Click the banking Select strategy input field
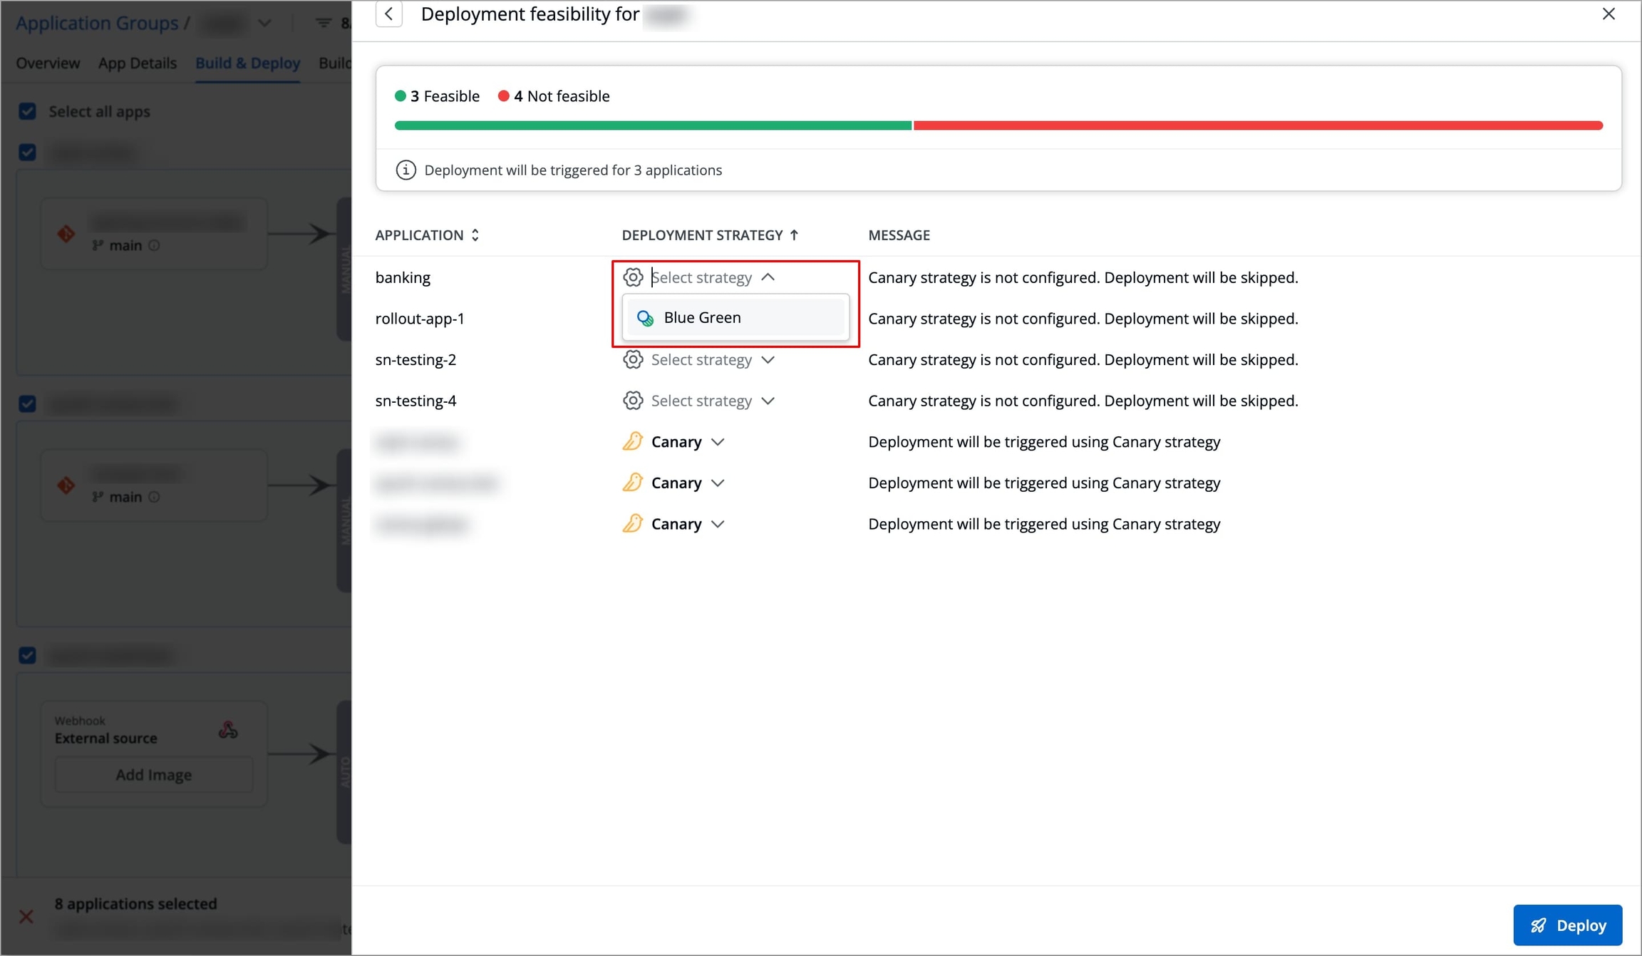The image size is (1642, 956). point(701,277)
